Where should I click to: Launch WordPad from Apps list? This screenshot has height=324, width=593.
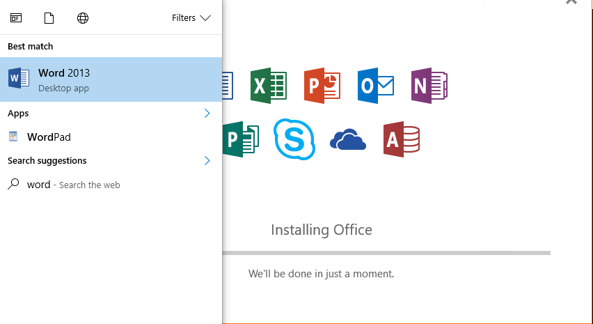point(111,137)
